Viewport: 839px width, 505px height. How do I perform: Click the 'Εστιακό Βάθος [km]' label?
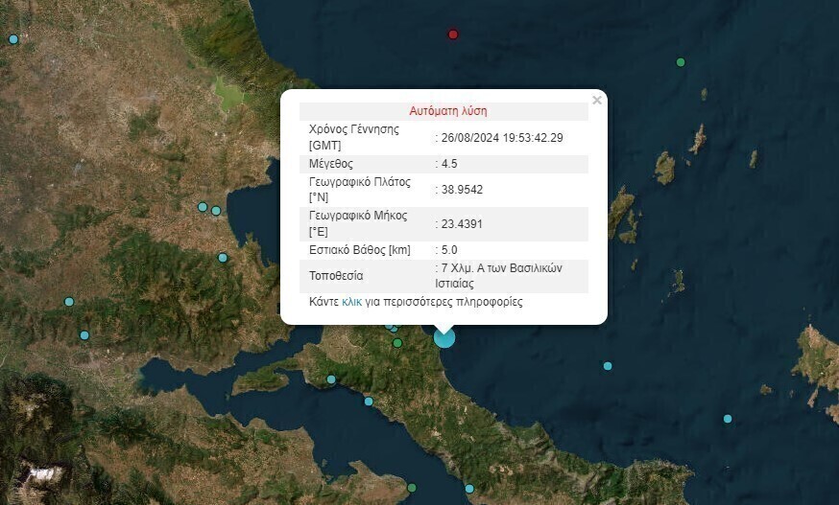coord(360,250)
